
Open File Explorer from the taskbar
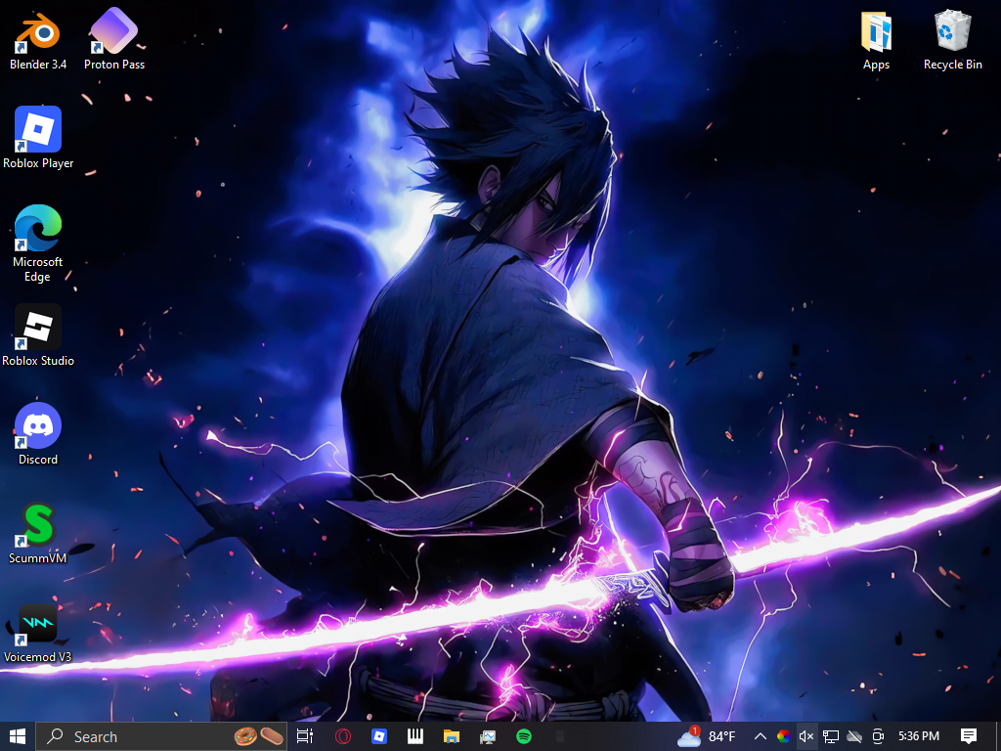(452, 736)
